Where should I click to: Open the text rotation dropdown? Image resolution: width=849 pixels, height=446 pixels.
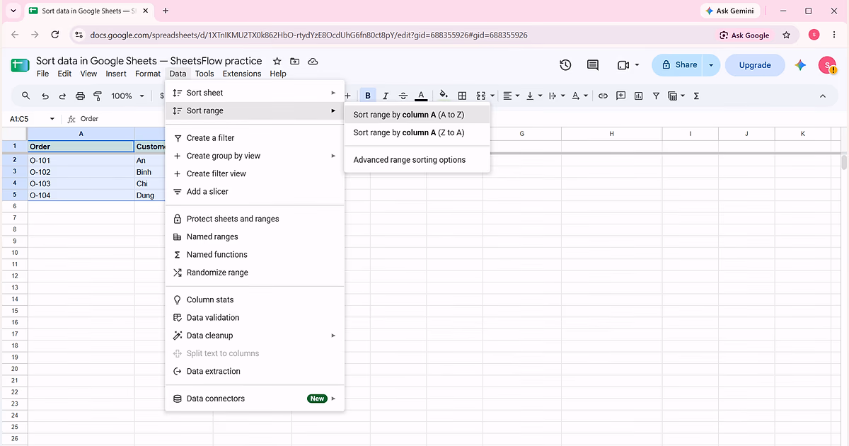pyautogui.click(x=579, y=96)
